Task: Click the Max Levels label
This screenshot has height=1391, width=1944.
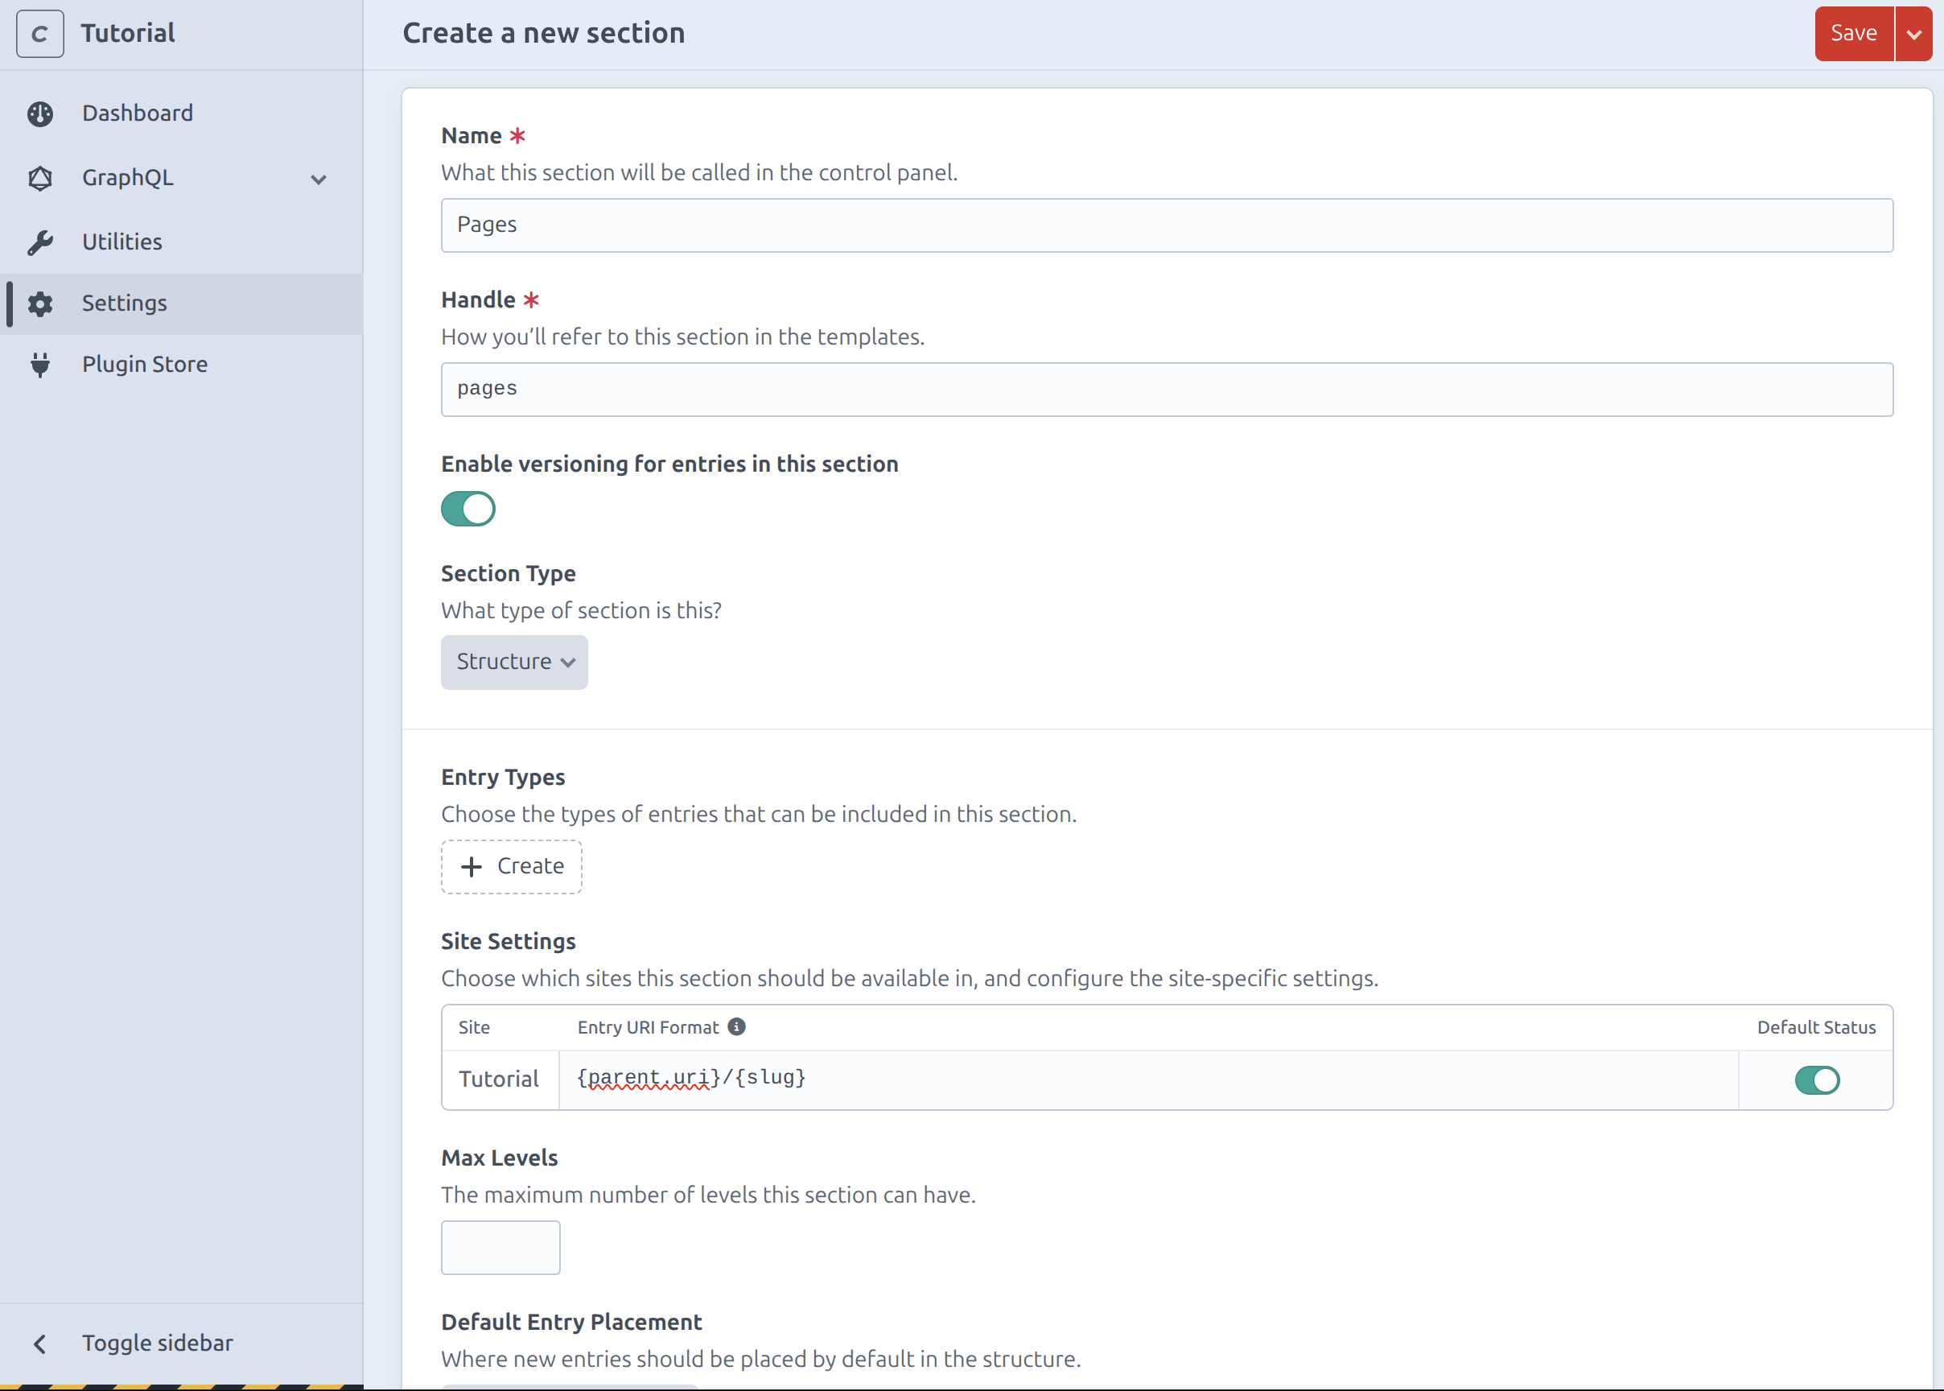Action: (x=500, y=1158)
